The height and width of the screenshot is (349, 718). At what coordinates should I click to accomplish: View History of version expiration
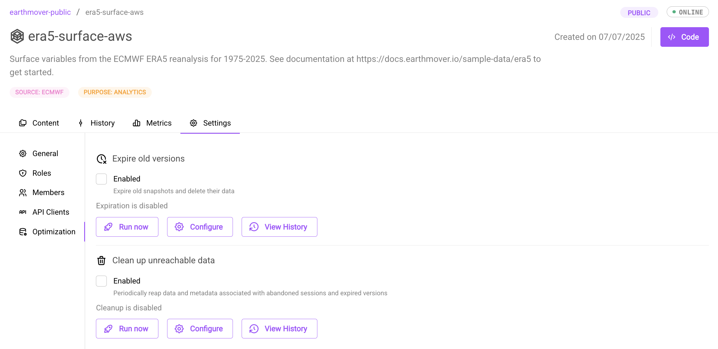click(x=279, y=227)
